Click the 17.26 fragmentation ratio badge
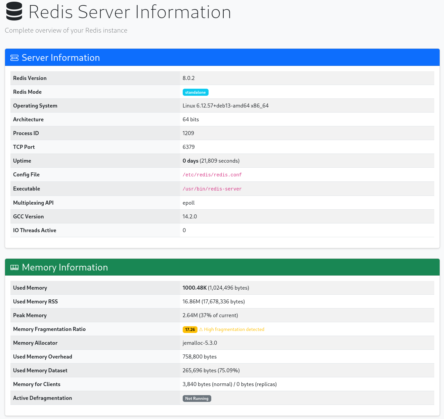444x419 pixels. coord(190,329)
